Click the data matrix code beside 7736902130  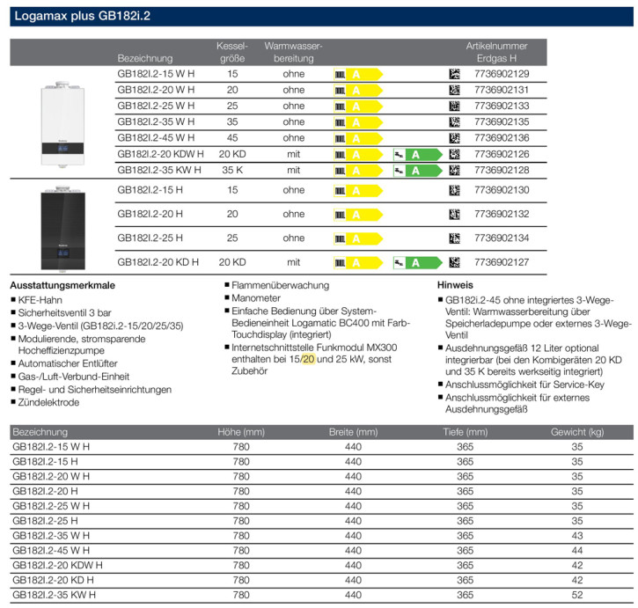(x=454, y=190)
